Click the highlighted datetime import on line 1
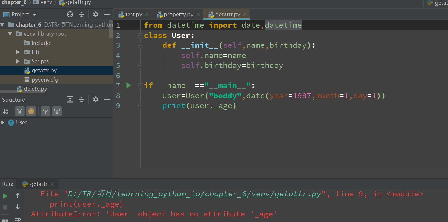 [x=283, y=25]
